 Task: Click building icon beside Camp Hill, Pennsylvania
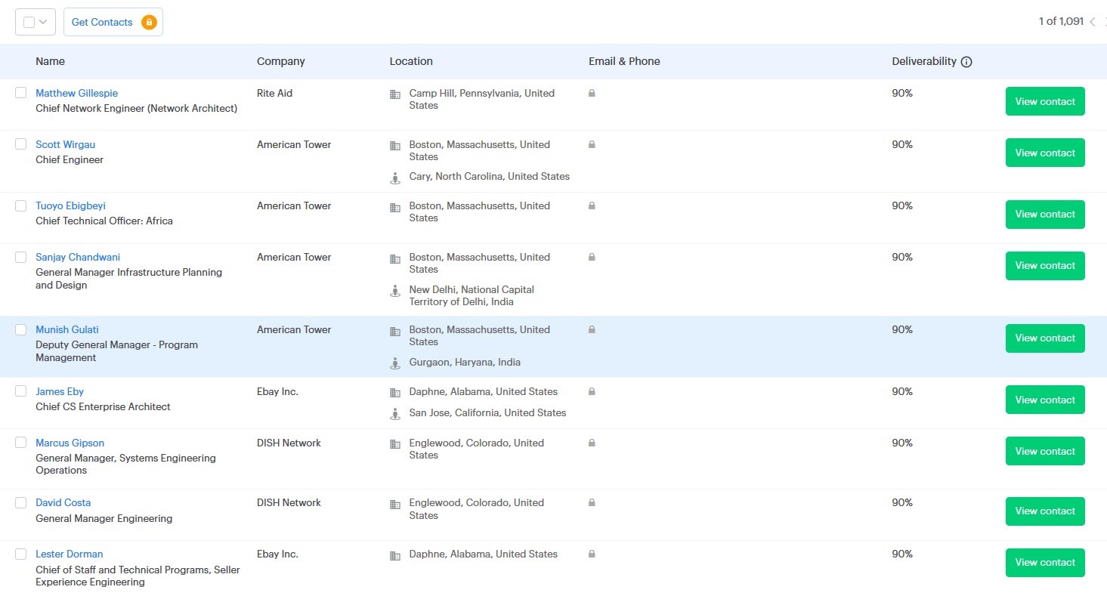click(x=395, y=94)
